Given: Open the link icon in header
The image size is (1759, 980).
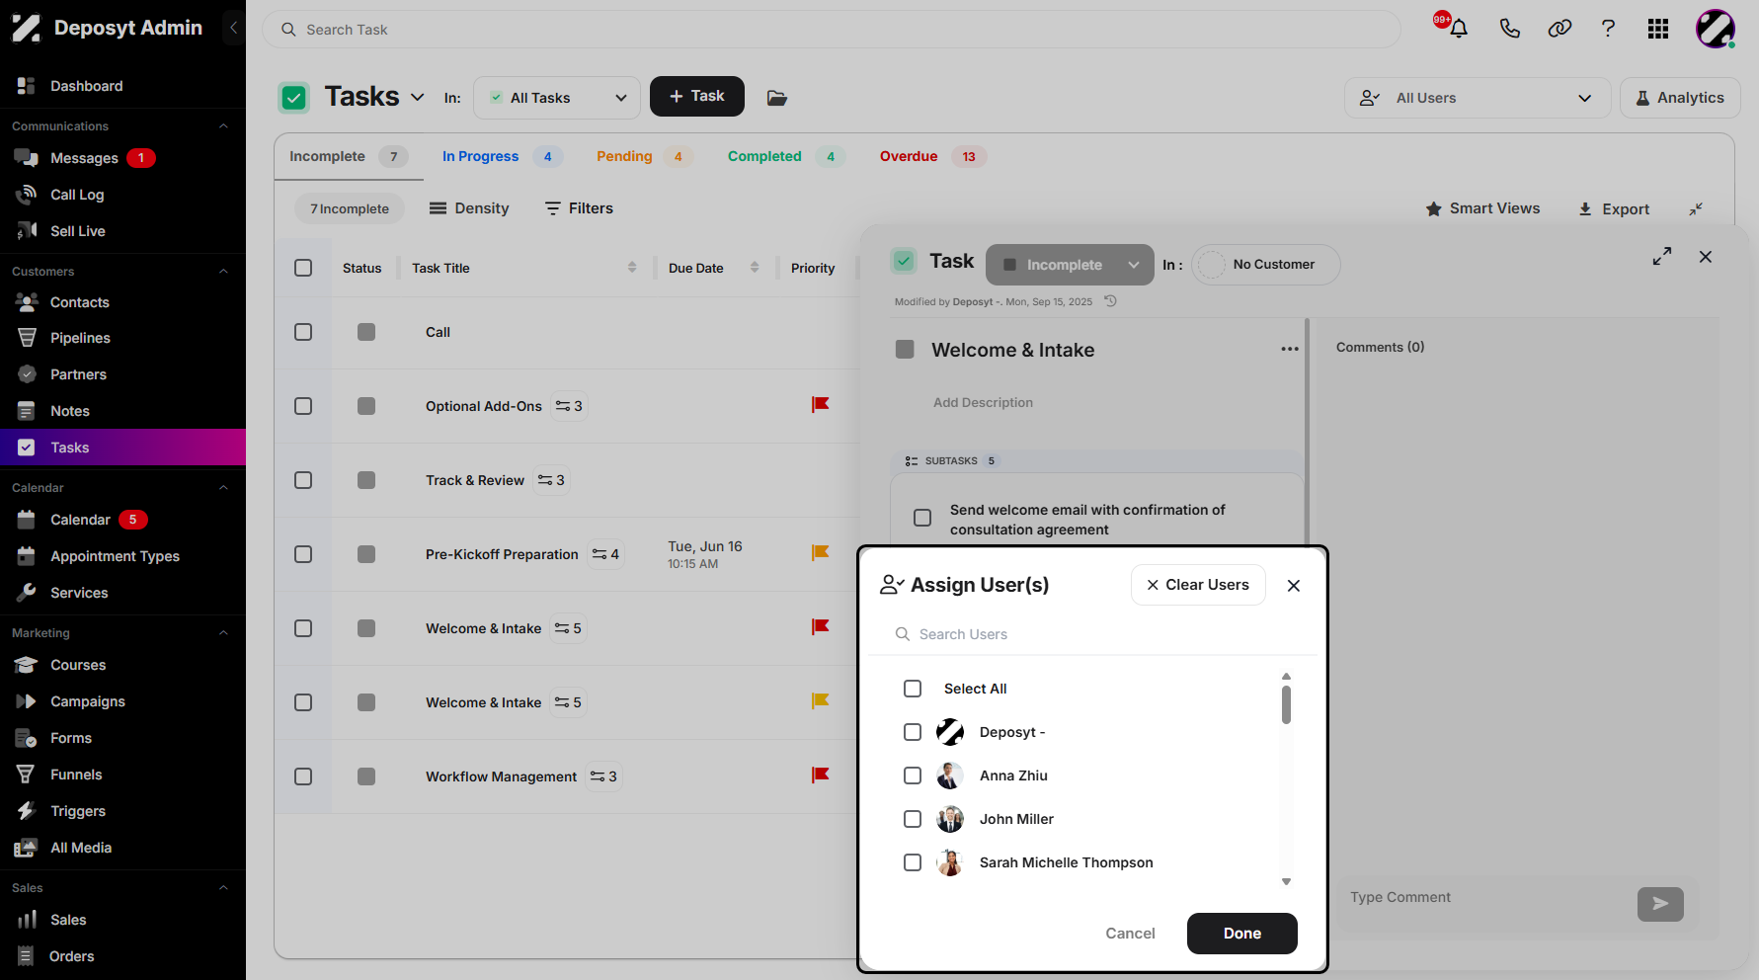Looking at the screenshot, I should (1559, 29).
